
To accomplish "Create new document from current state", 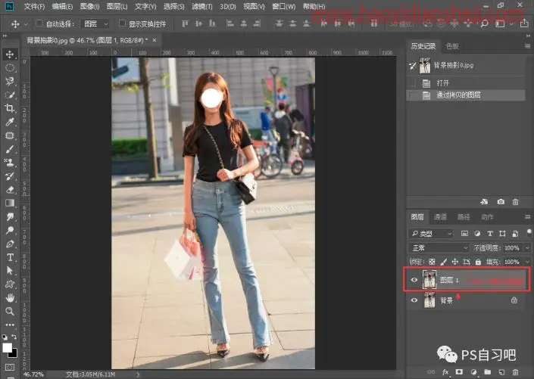I will point(484,202).
